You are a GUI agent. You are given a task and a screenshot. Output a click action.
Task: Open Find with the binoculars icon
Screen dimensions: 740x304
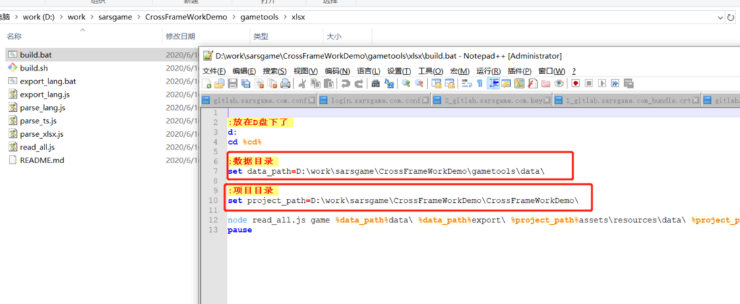coord(375,84)
